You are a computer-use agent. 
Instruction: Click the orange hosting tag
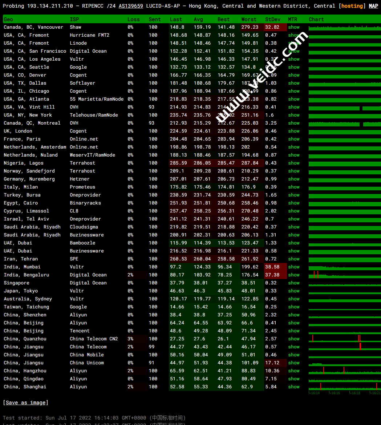pos(352,6)
